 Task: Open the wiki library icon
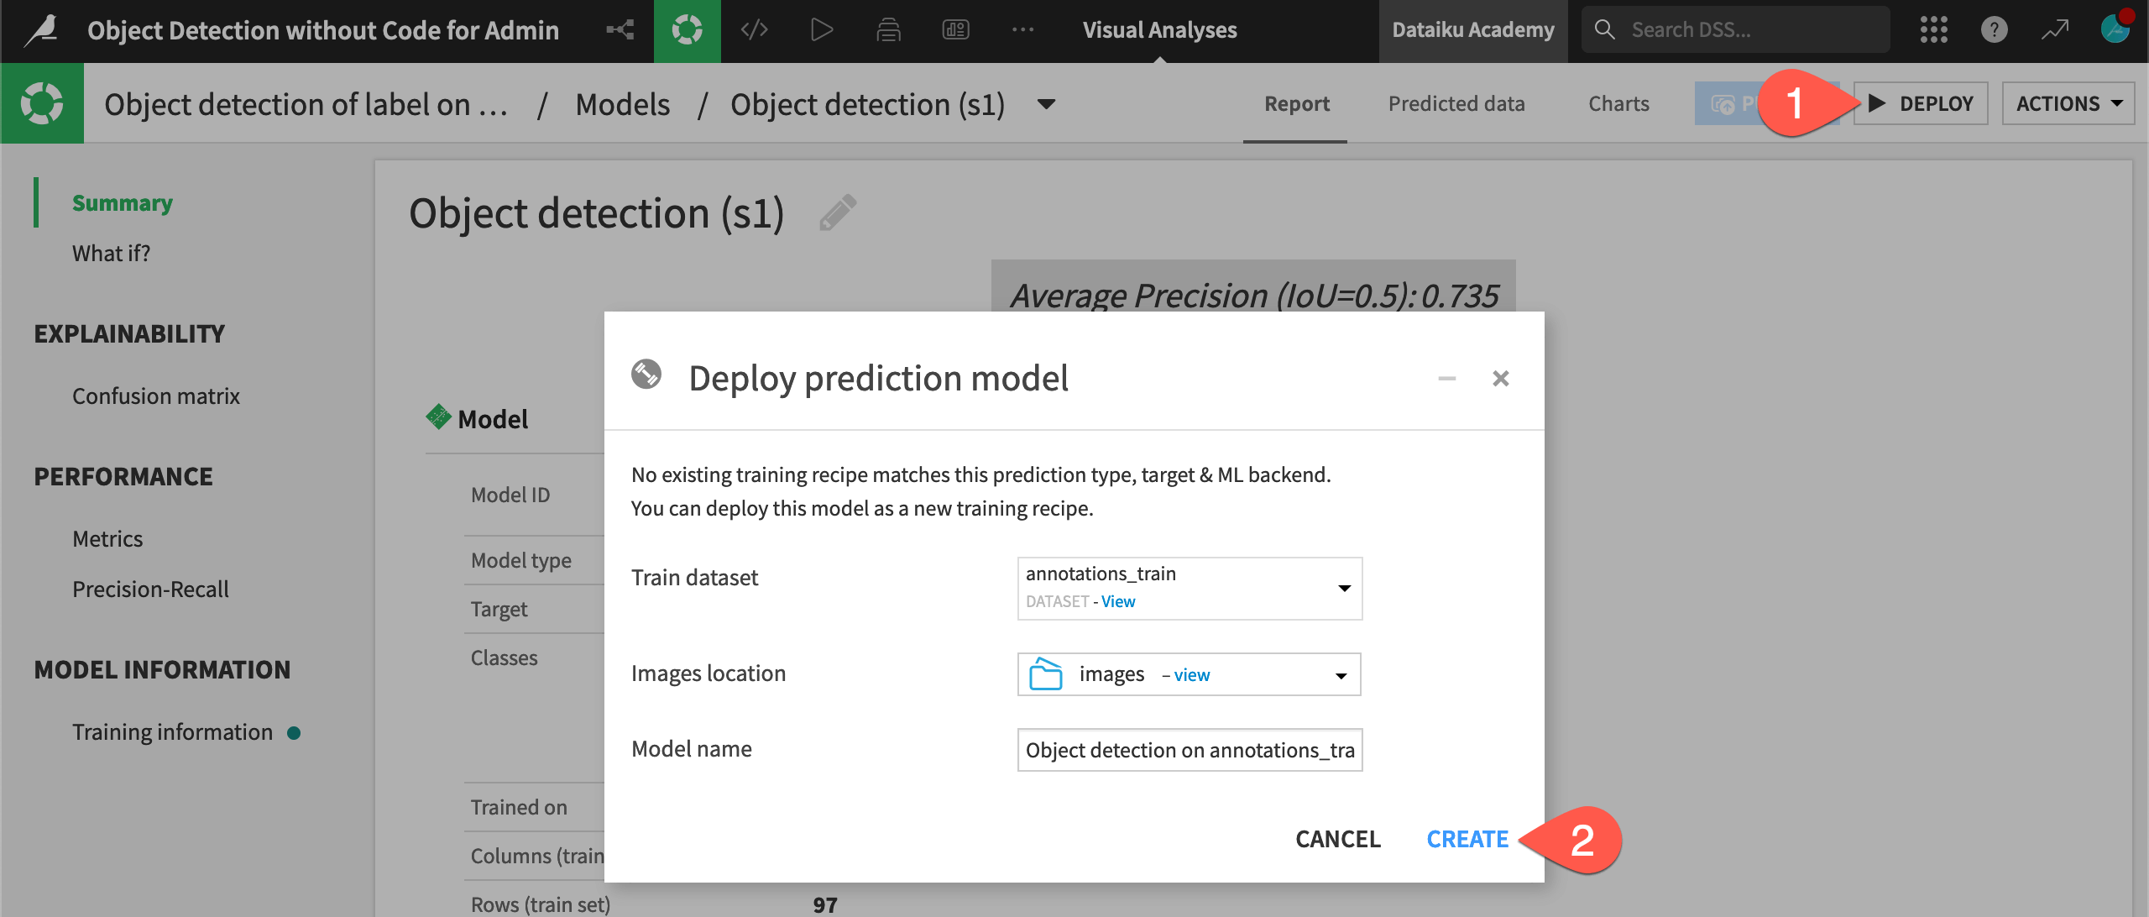tap(888, 29)
